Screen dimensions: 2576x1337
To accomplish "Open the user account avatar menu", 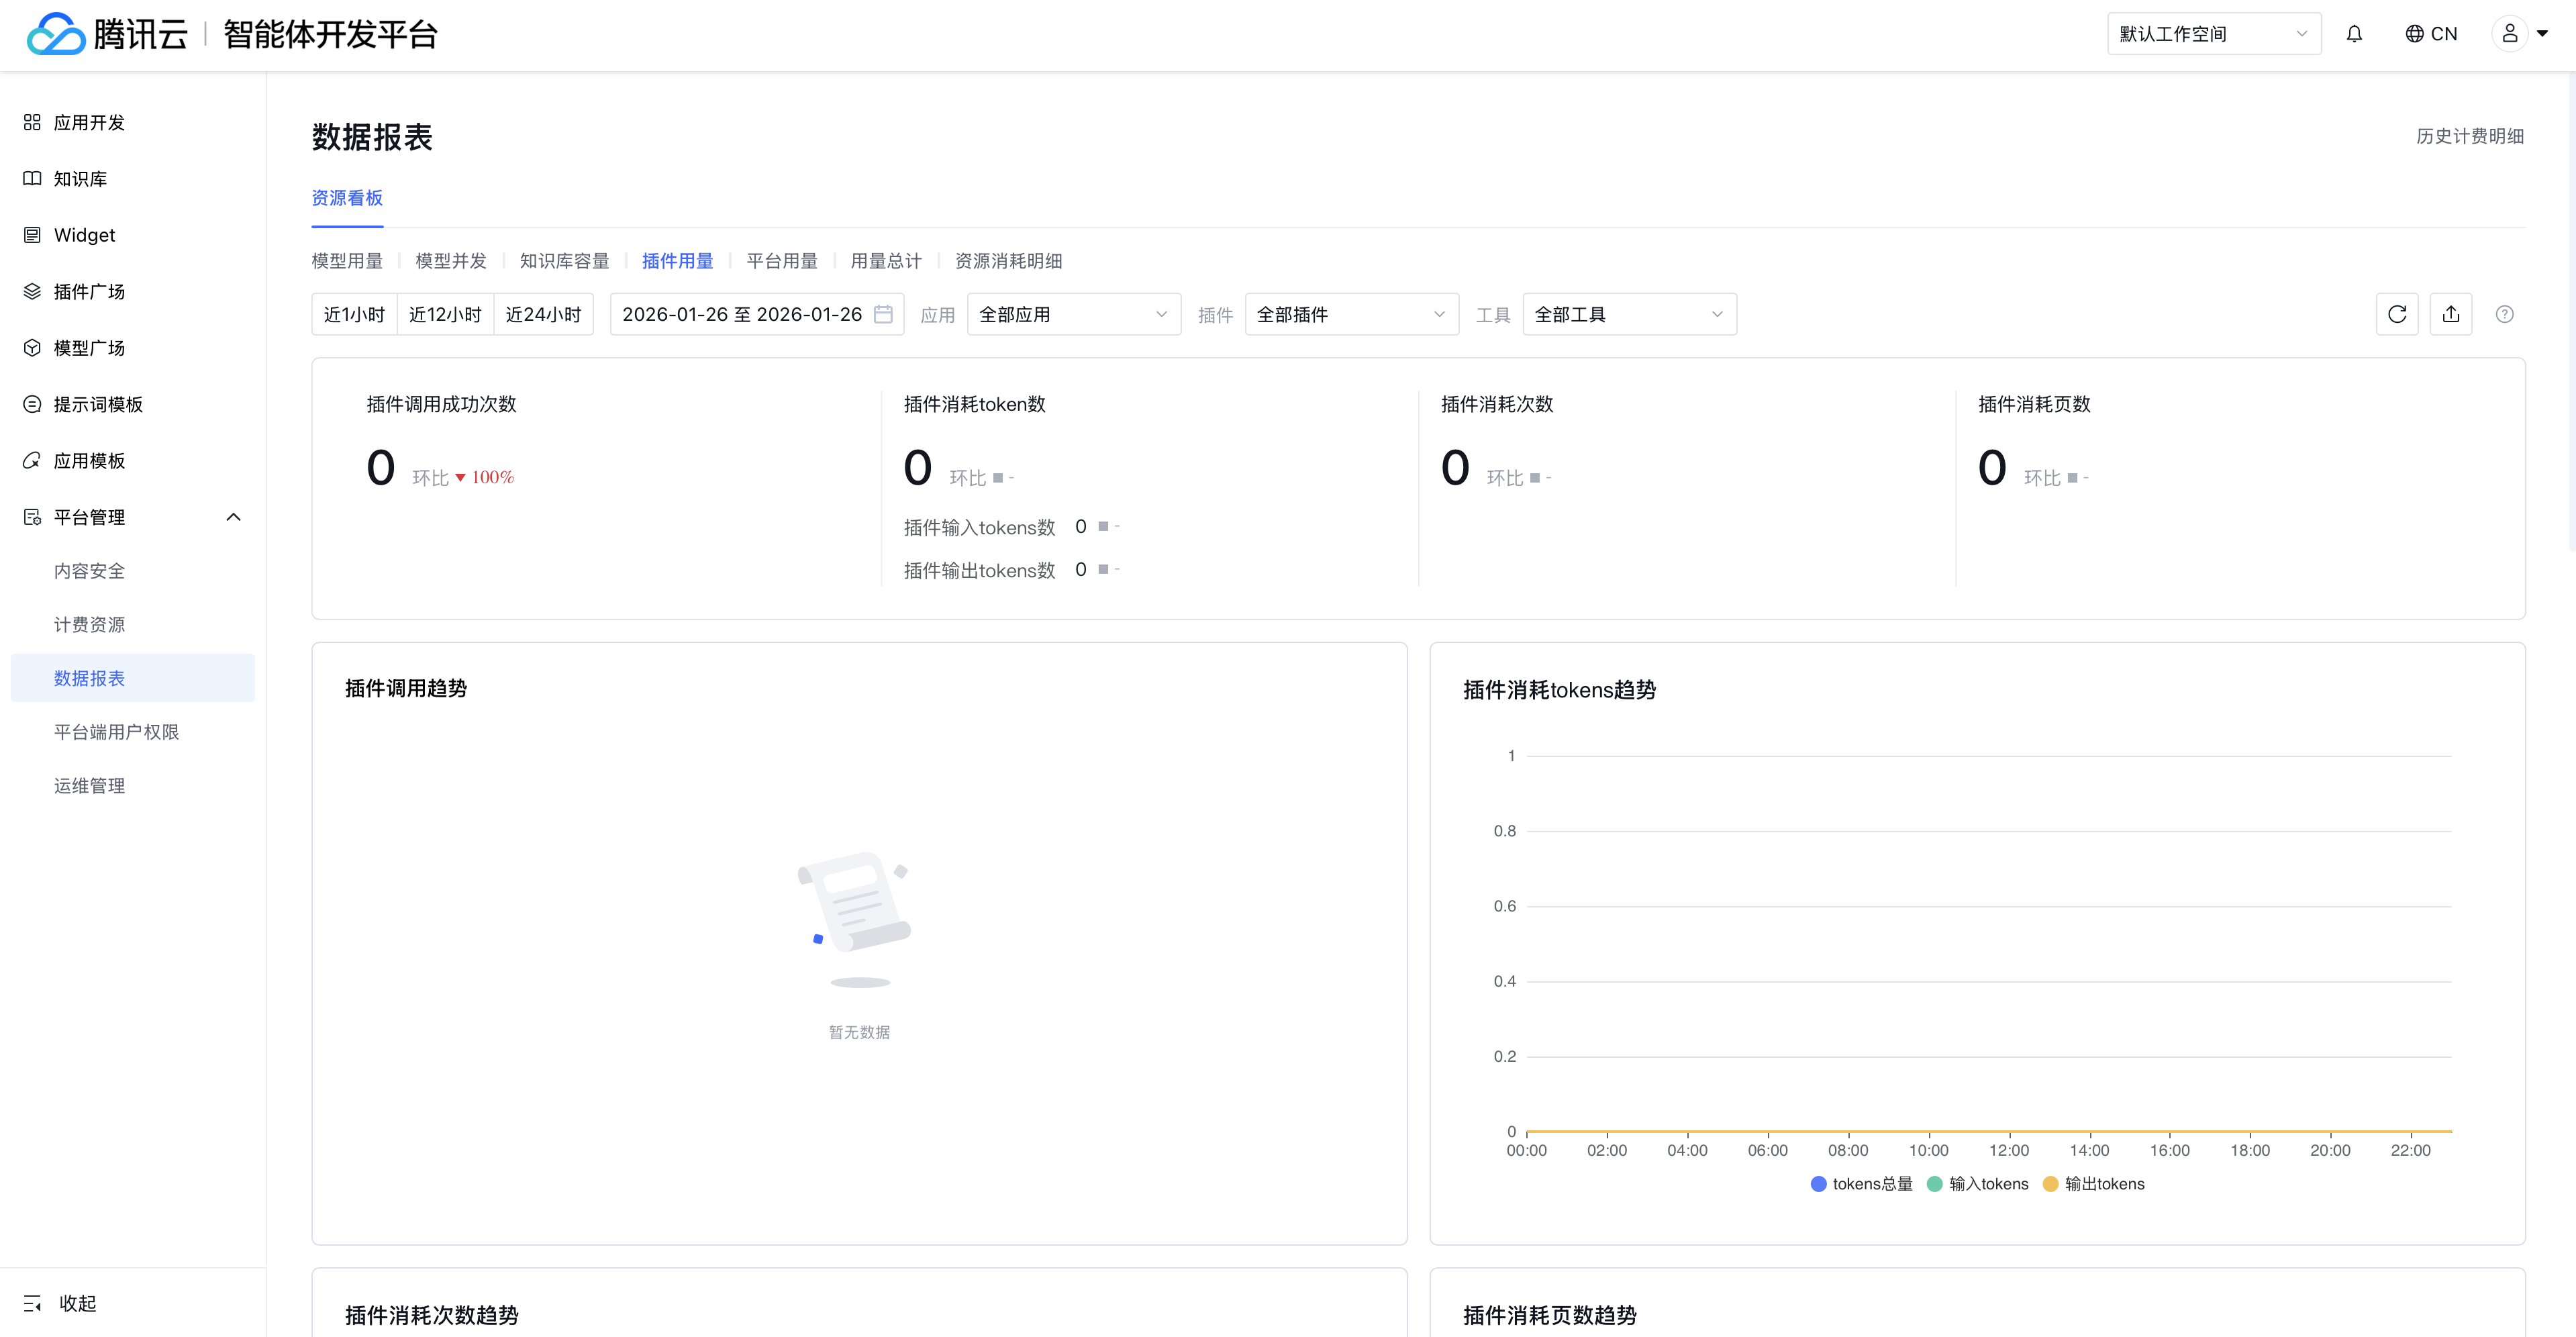I will (2509, 34).
